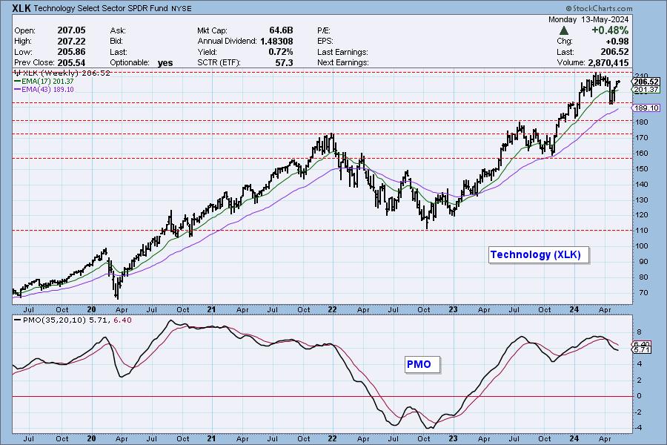Image resolution: width=667 pixels, height=445 pixels.
Task: Click the 100 label on the price axis
Action: click(x=642, y=245)
